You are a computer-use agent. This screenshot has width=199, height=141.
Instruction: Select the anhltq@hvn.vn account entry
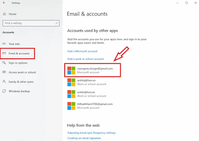tap(87, 82)
